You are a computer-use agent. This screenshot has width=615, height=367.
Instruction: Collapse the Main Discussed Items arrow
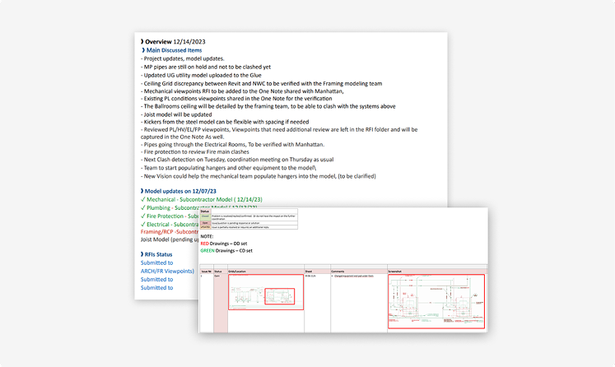tap(143, 50)
